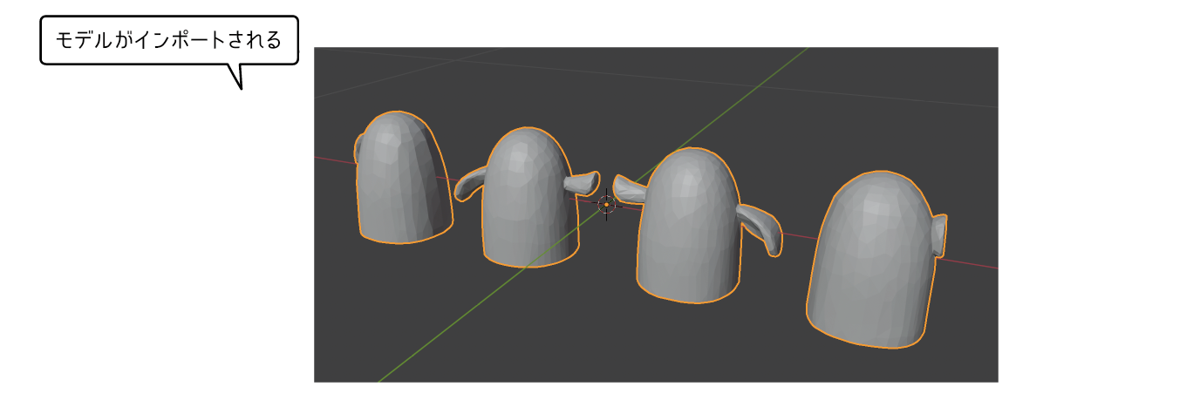Click the ear on the leftmost model
1200x407 pixels.
[x=360, y=150]
